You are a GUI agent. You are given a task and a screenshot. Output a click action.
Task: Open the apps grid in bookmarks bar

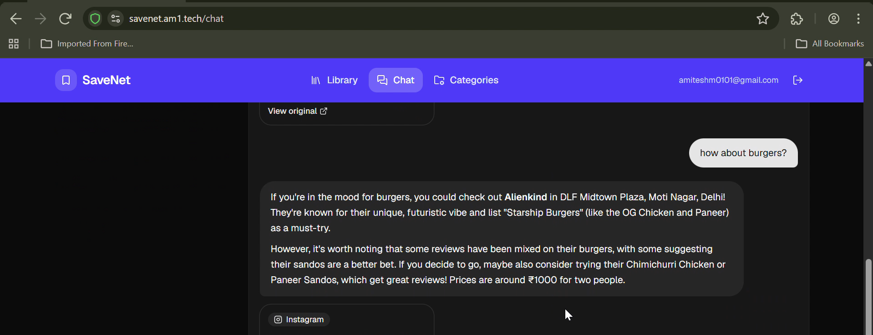(14, 44)
